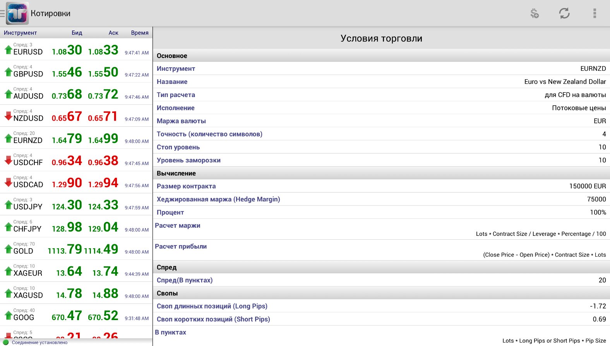Click the Свопы section header
This screenshot has height=346, width=610.
(167, 293)
